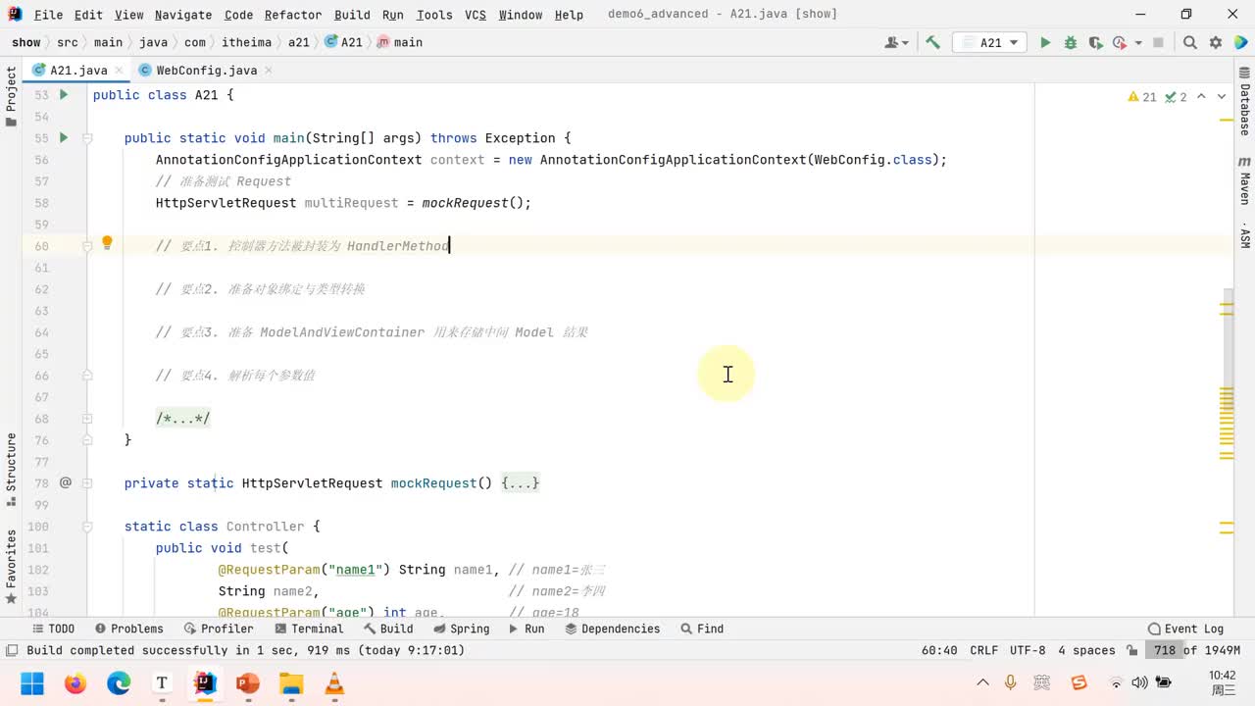Open the Maven side panel
The height and width of the screenshot is (706, 1255).
coord(1244,179)
